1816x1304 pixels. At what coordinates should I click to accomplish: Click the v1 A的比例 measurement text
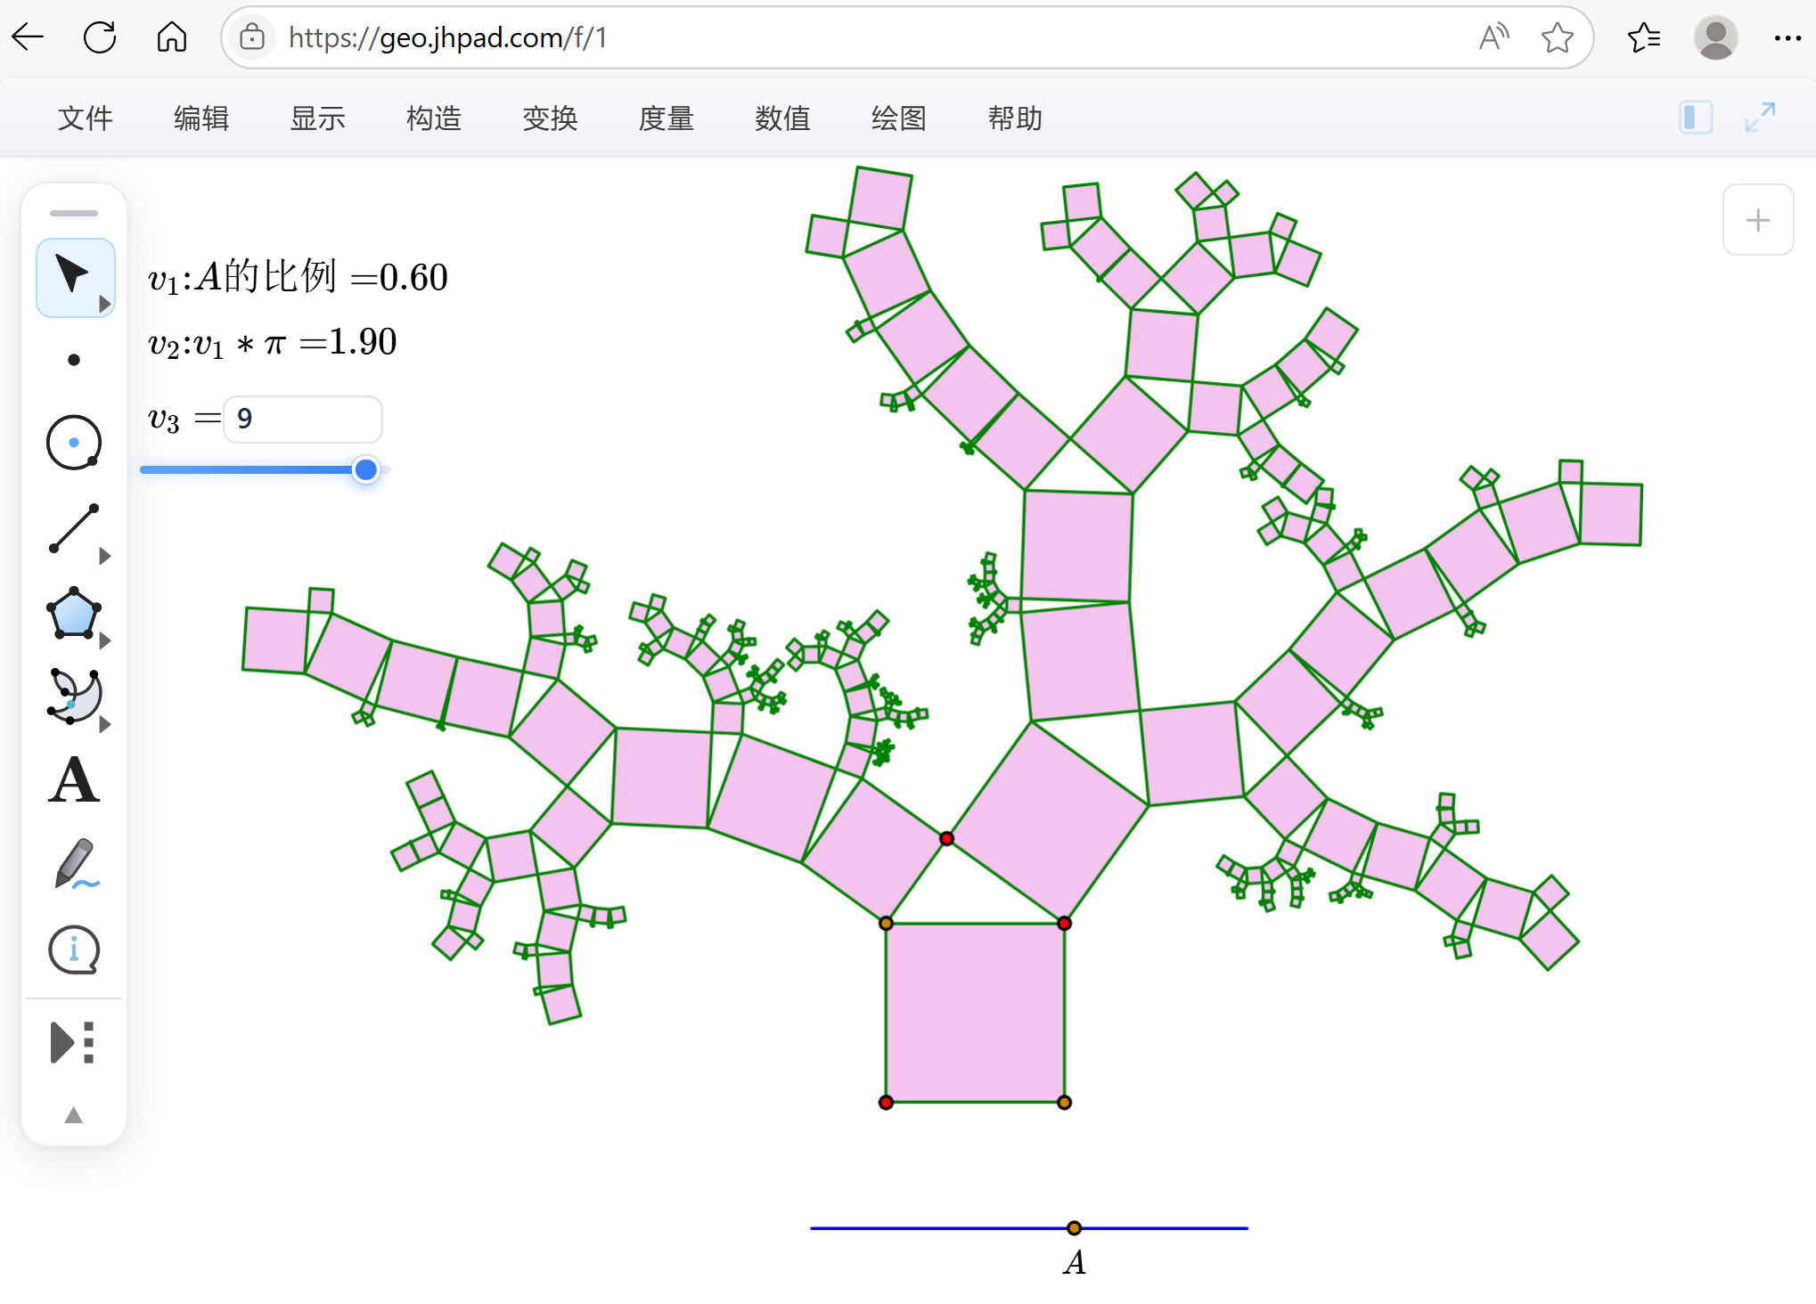tap(298, 277)
